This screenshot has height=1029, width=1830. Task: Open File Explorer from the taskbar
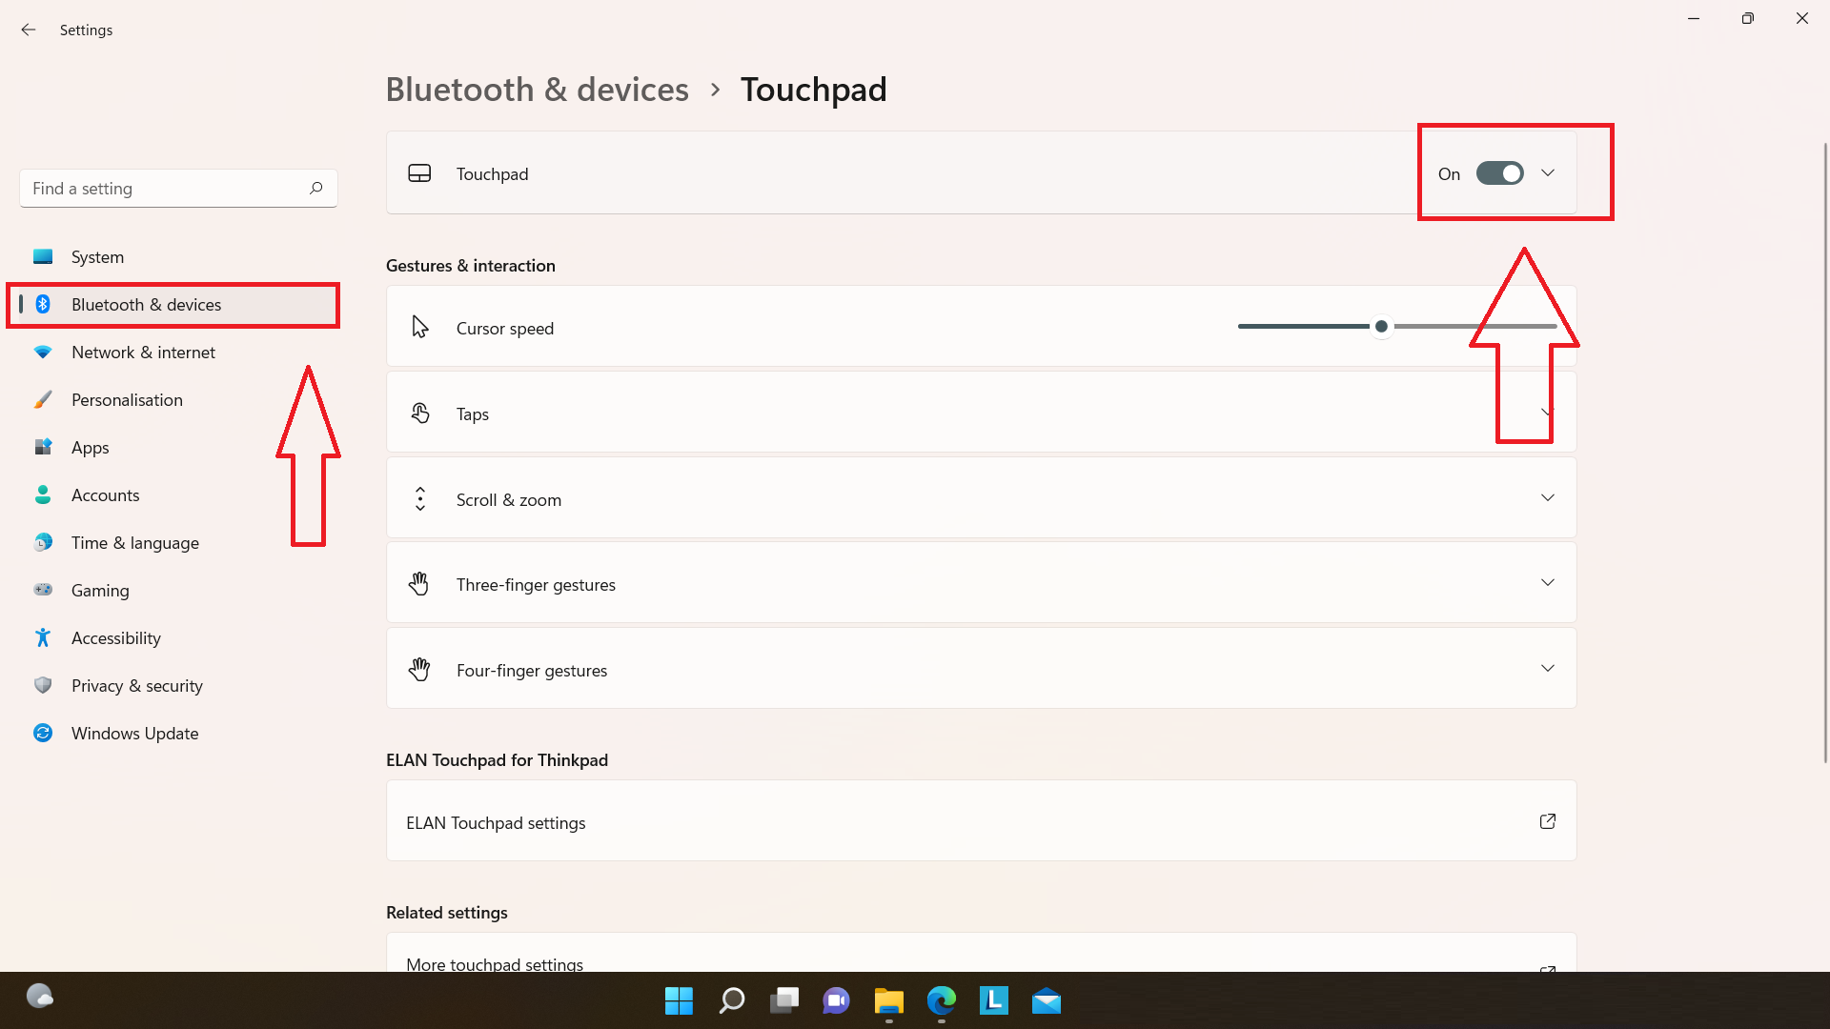(888, 1000)
